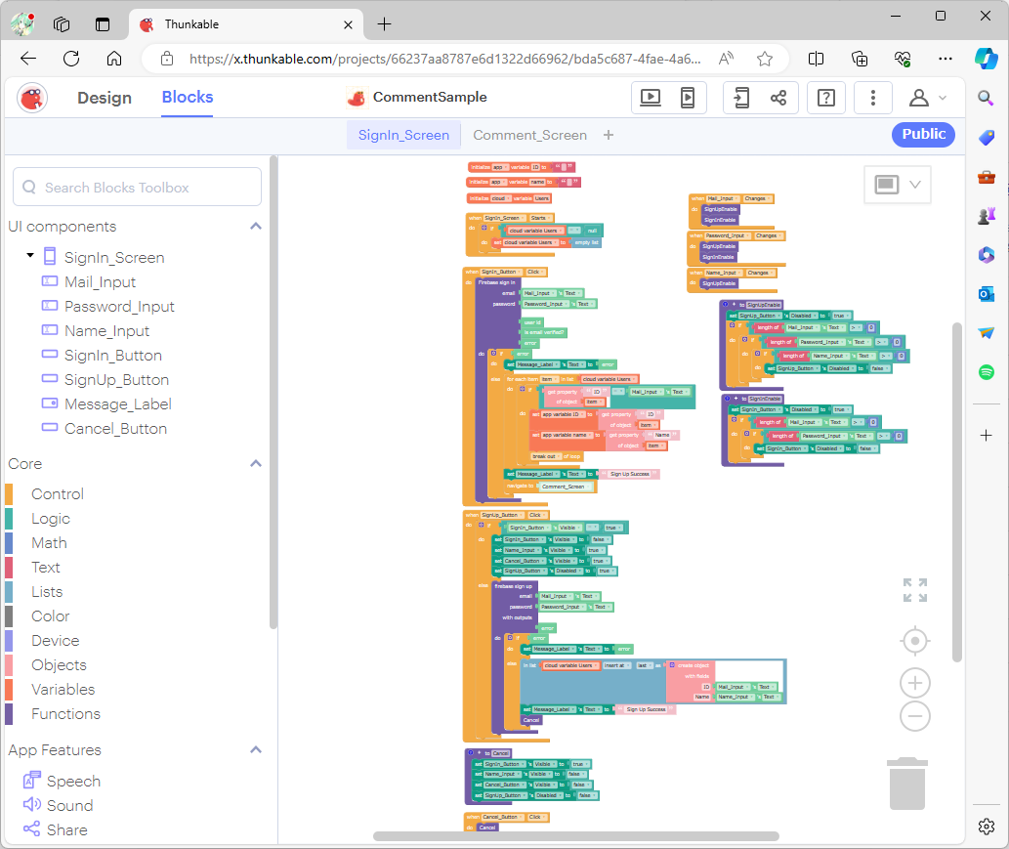Open the split screen browser icon
Screen dimensions: 1009x849
click(x=816, y=60)
